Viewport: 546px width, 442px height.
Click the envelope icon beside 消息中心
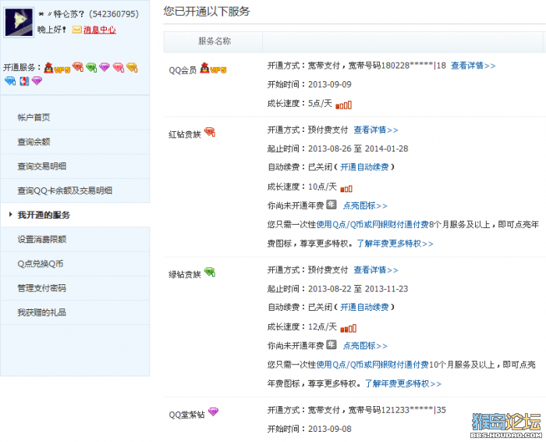76,30
